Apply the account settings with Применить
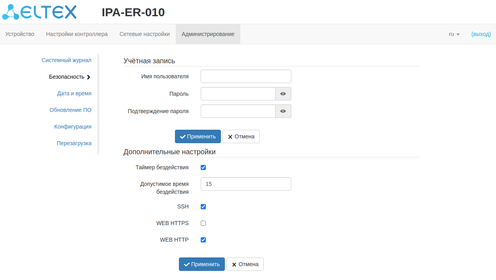 (x=198, y=136)
